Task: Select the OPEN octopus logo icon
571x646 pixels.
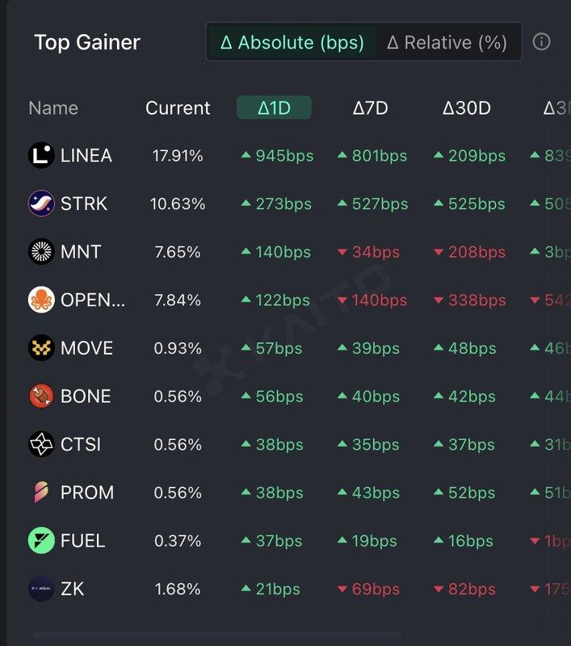Action: pos(41,300)
